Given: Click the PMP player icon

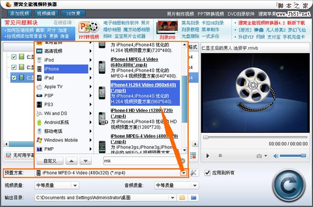Looking at the screenshot, I should (39, 149).
